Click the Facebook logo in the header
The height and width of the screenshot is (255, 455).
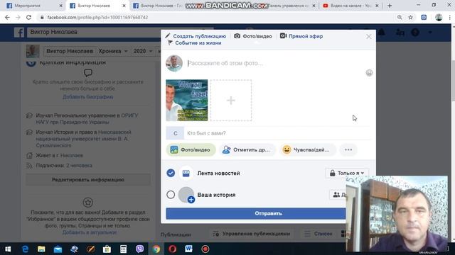pyautogui.click(x=19, y=32)
